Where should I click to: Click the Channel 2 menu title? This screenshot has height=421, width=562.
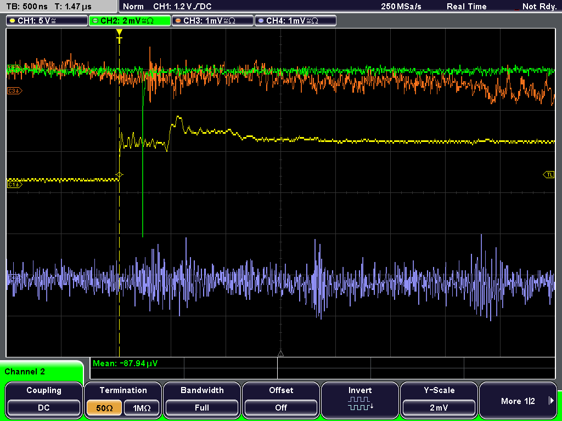(25, 372)
